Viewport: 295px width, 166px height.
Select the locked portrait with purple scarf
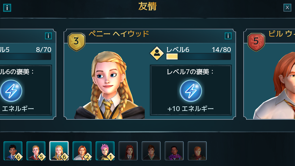point(174,151)
